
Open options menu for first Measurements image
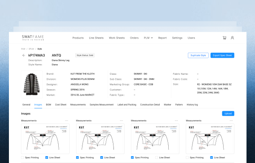(67, 121)
